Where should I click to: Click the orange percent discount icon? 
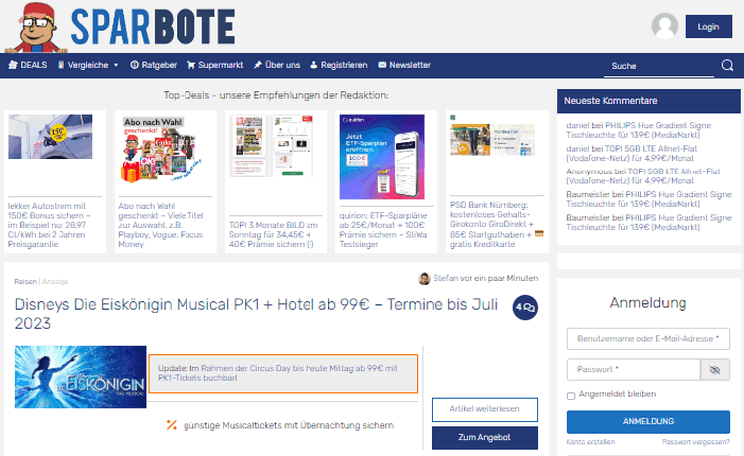[x=172, y=425]
